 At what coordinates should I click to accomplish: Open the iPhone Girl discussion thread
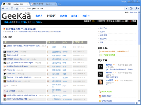tap(11, 70)
